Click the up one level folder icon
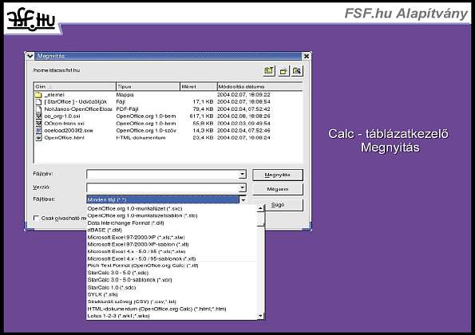This screenshot has height=335, width=475. (269, 71)
